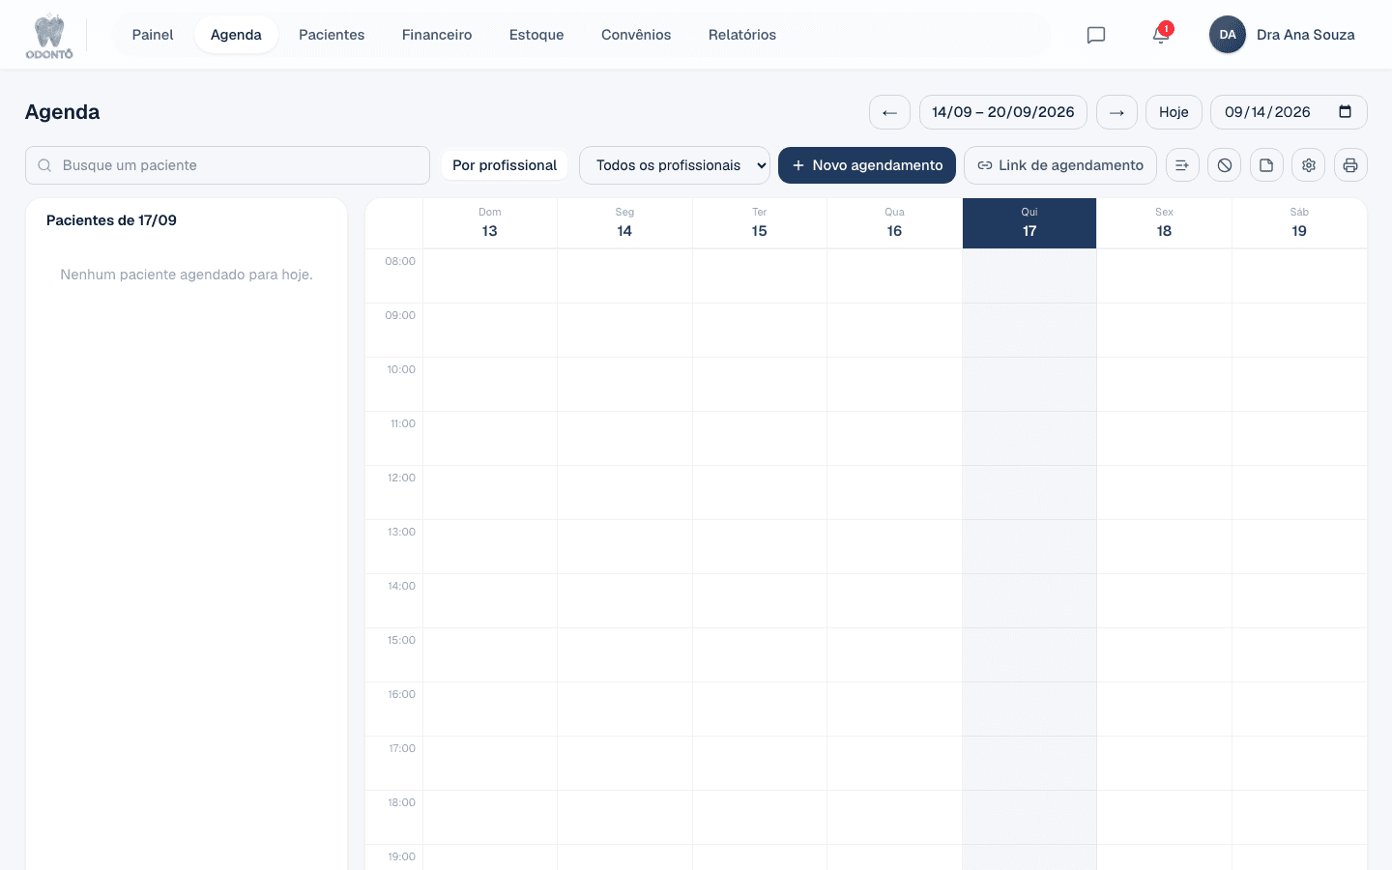Click the list-add icon in the toolbar
The height and width of the screenshot is (870, 1392).
[1182, 165]
